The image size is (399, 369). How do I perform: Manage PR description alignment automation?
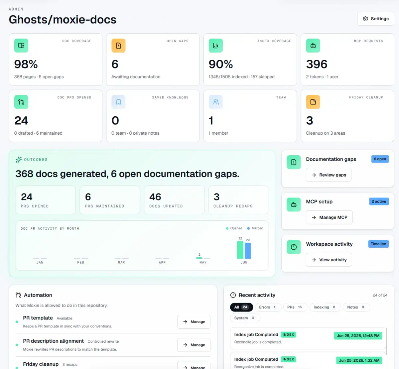(194, 345)
